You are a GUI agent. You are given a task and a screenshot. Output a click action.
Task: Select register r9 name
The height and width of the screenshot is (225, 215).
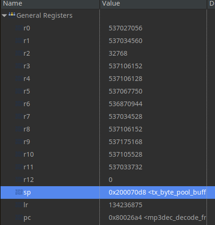coord(26,142)
